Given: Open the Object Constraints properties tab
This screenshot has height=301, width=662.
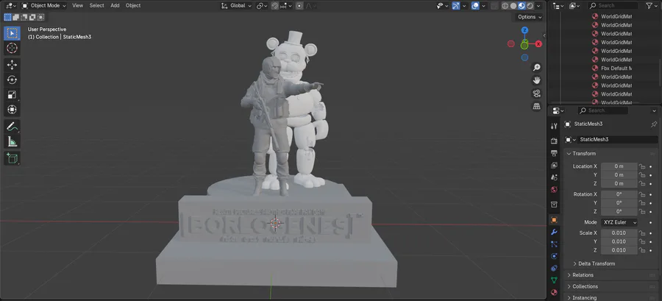Looking at the screenshot, I should pos(555,268).
